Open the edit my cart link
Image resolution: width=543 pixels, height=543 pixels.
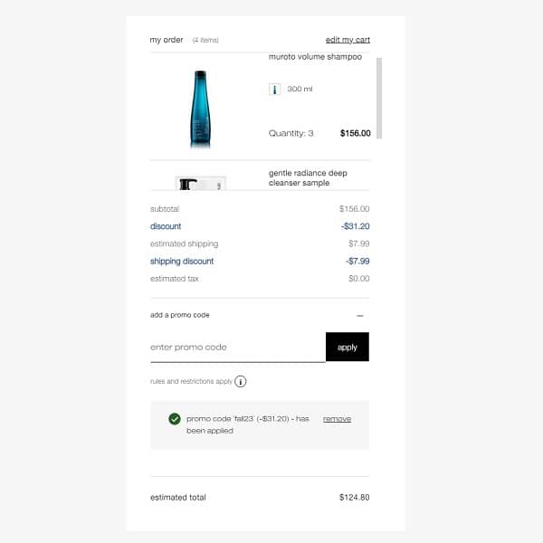(x=348, y=40)
